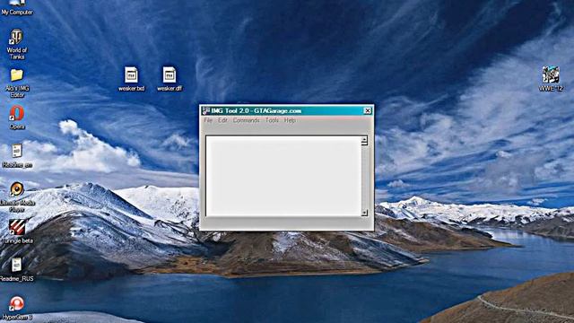Click the scrollbar down arrow in IMG Tool

(x=364, y=213)
